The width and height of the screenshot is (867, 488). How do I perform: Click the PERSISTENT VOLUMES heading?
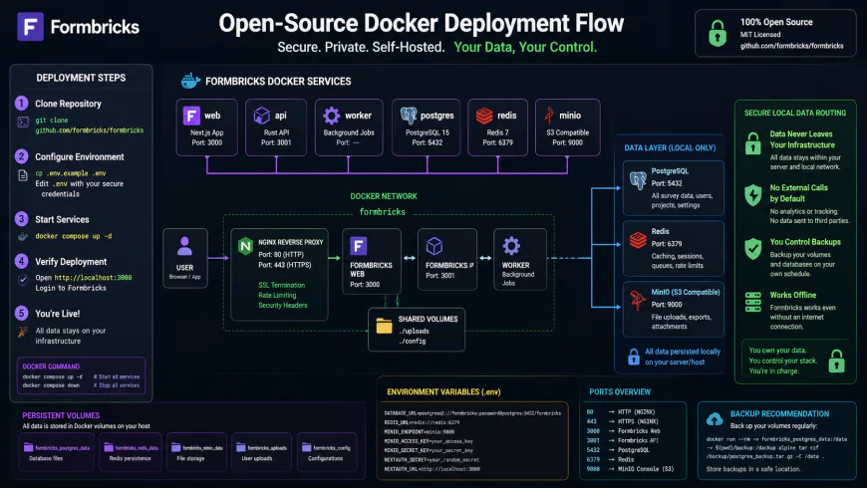coord(61,415)
